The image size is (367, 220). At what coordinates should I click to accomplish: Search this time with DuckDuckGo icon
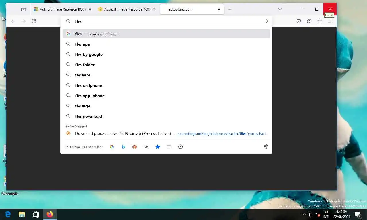coord(134,147)
